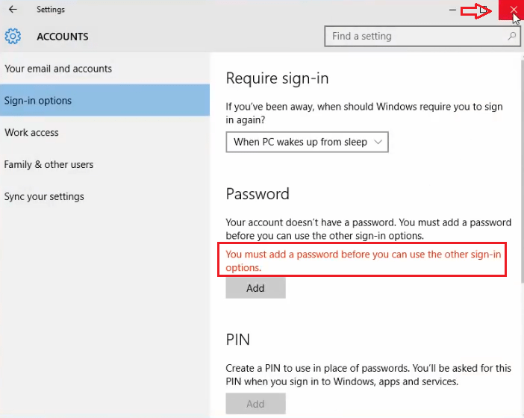This screenshot has width=524, height=418.
Task: Close the Settings window
Action: pyautogui.click(x=511, y=10)
